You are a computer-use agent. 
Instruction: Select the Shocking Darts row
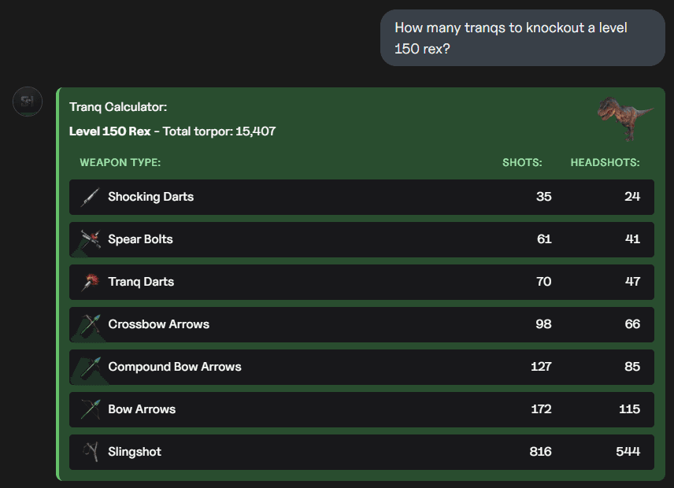click(x=361, y=198)
